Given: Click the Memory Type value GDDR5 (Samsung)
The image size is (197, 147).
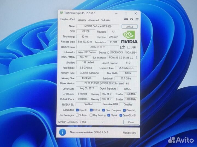Looking at the screenshot, I should tap(89, 73).
